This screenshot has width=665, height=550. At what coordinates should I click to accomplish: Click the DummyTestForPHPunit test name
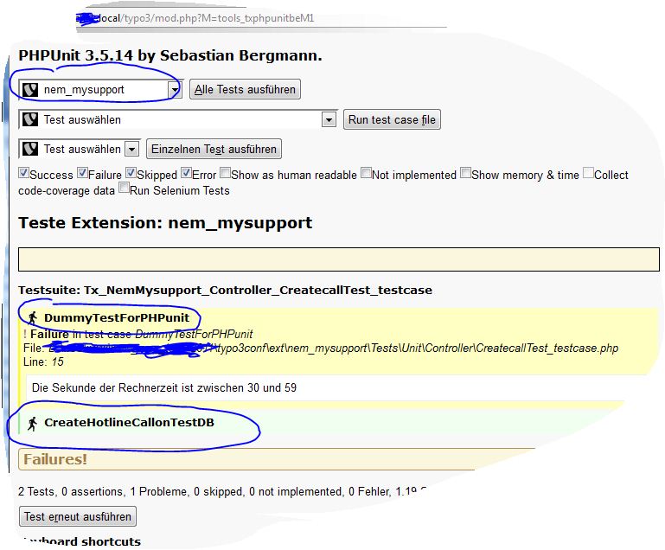pos(117,317)
